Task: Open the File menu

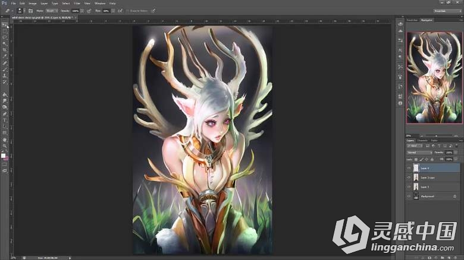Action: point(13,3)
